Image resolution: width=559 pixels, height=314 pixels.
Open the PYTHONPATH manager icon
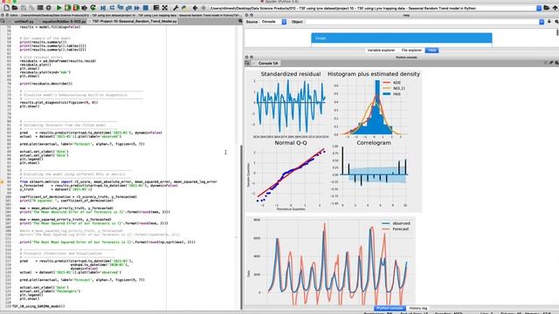point(183,8)
